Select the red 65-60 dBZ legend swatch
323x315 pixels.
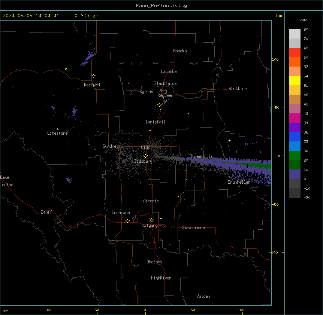(x=295, y=52)
